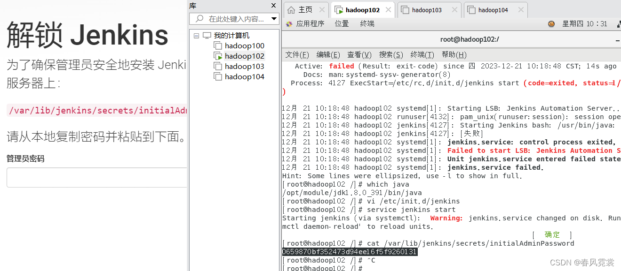Click the highlighted initial admin password text
This screenshot has width=621, height=271.
click(x=350, y=252)
